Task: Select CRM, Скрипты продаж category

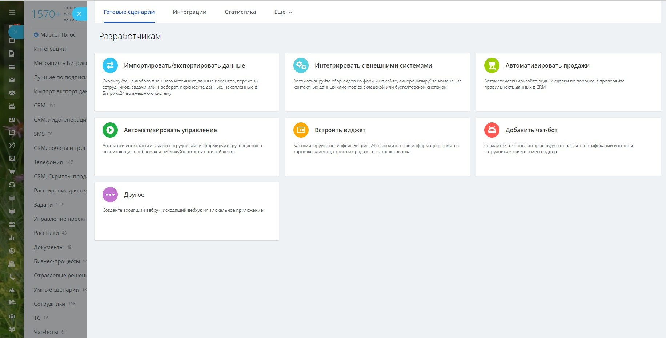Action: click(x=60, y=176)
